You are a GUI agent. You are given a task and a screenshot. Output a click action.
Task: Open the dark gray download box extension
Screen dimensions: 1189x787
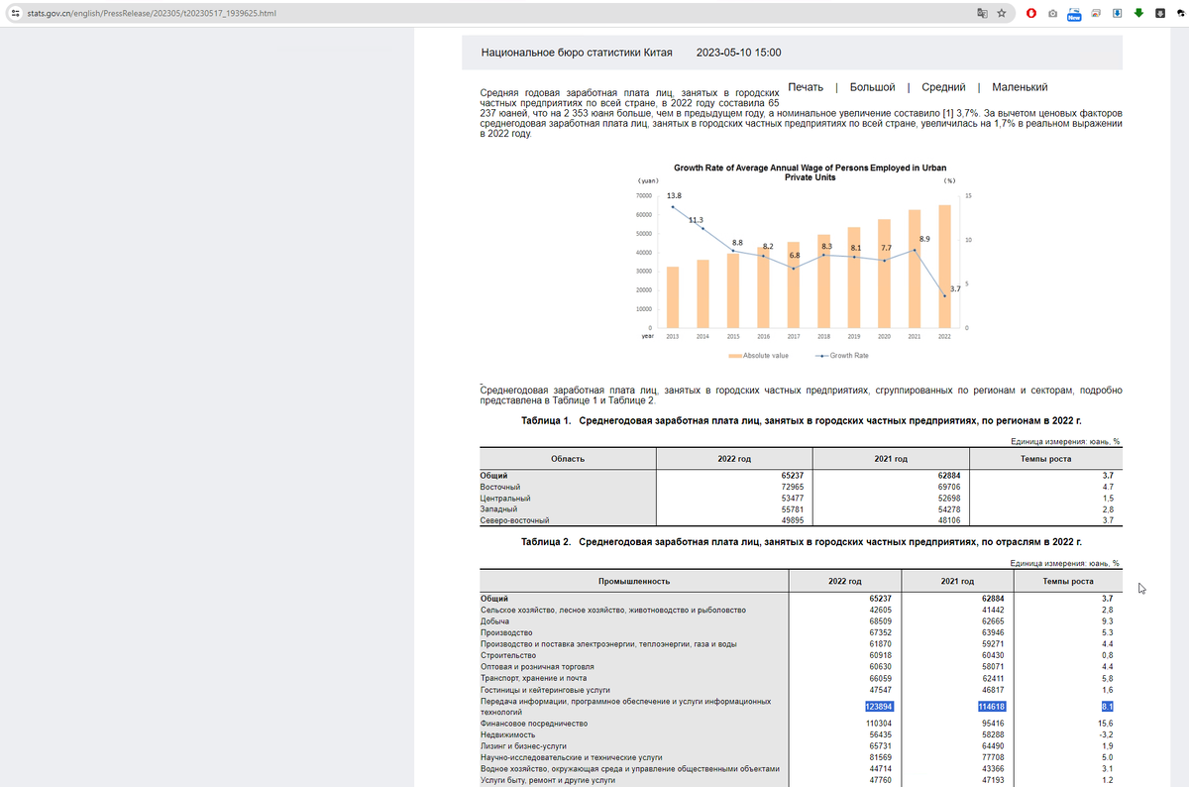point(1159,14)
